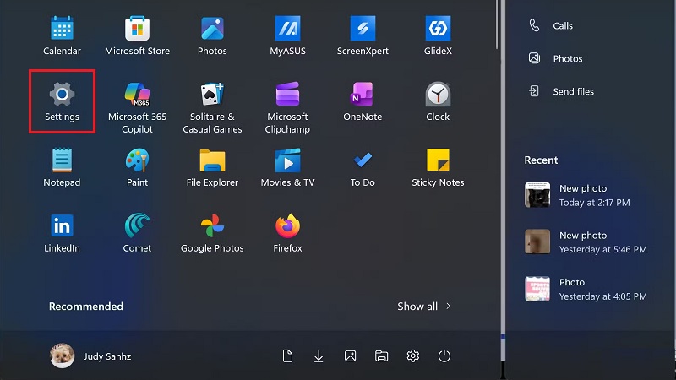Launch GlideX app
Viewport: 676px width, 380px height.
[438, 35]
